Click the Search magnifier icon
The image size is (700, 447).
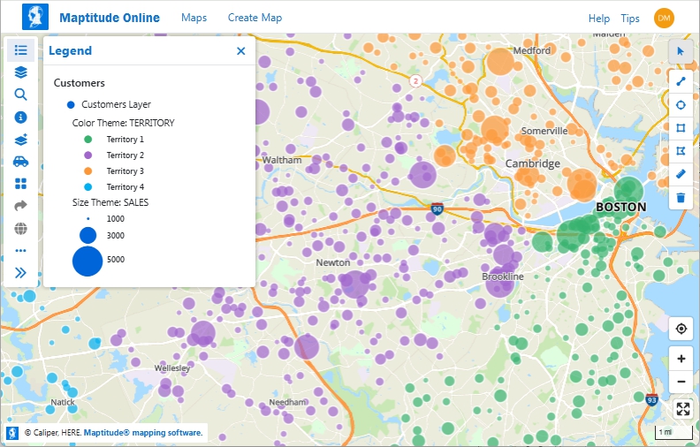point(21,95)
